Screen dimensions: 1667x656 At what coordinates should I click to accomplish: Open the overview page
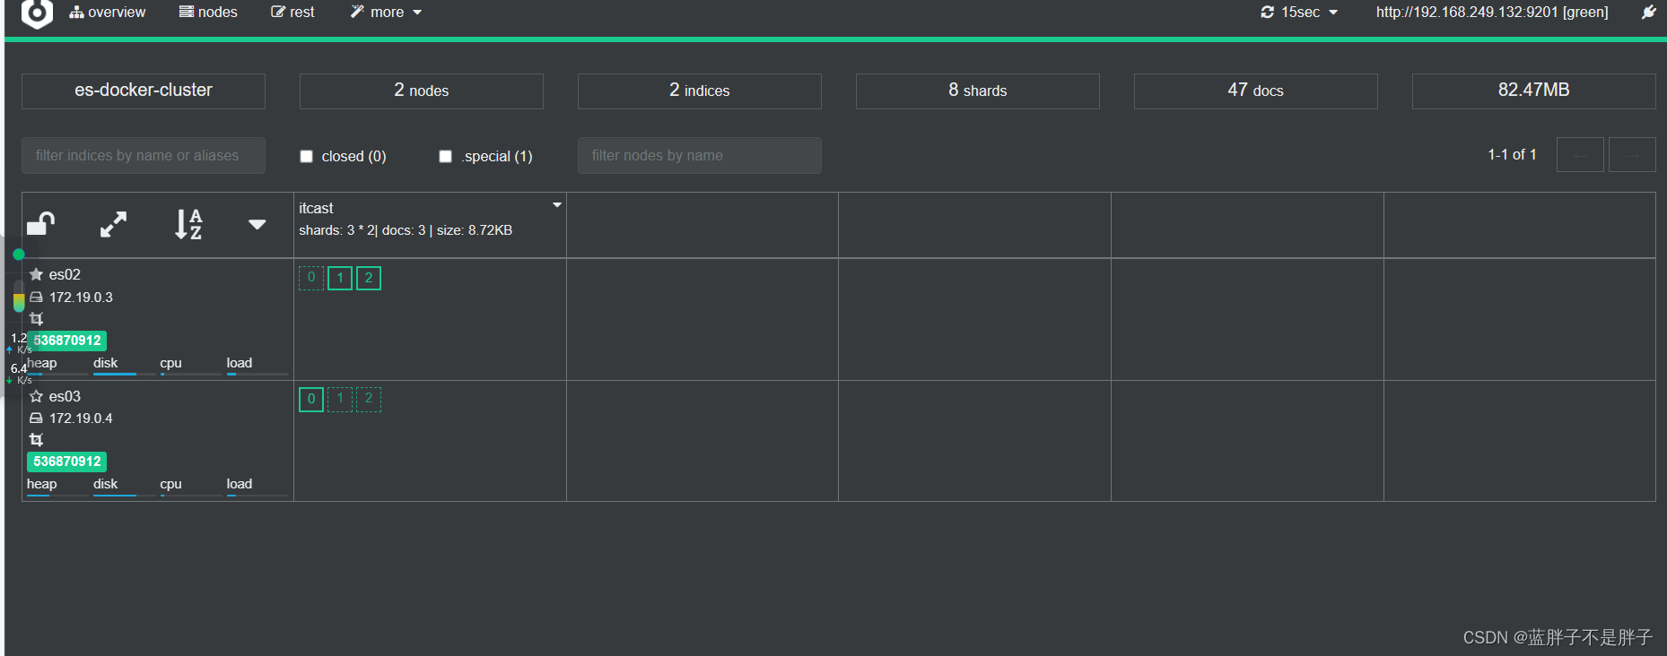point(108,13)
